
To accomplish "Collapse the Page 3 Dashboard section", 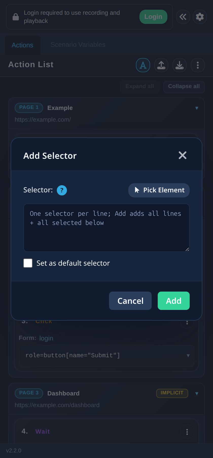I will [x=197, y=394].
